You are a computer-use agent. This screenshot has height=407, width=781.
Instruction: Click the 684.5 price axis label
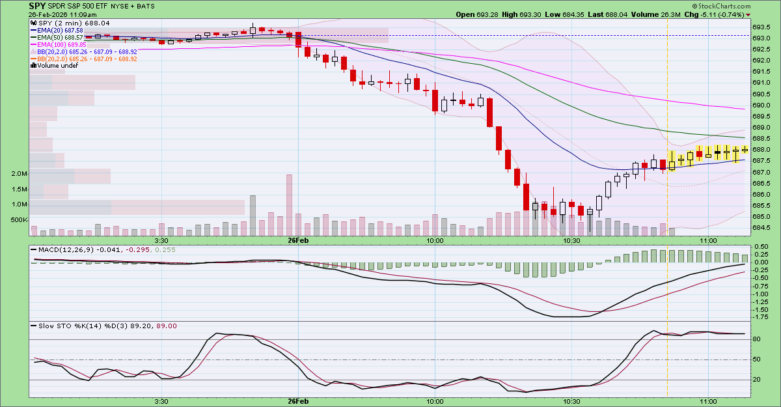pyautogui.click(x=762, y=227)
